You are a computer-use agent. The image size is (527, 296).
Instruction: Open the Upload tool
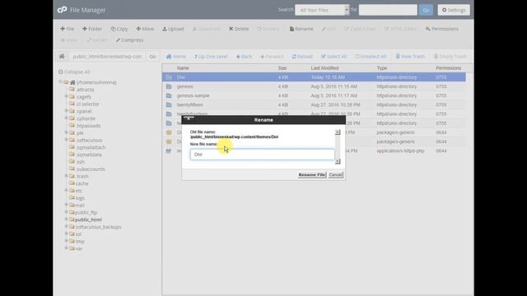pyautogui.click(x=173, y=29)
